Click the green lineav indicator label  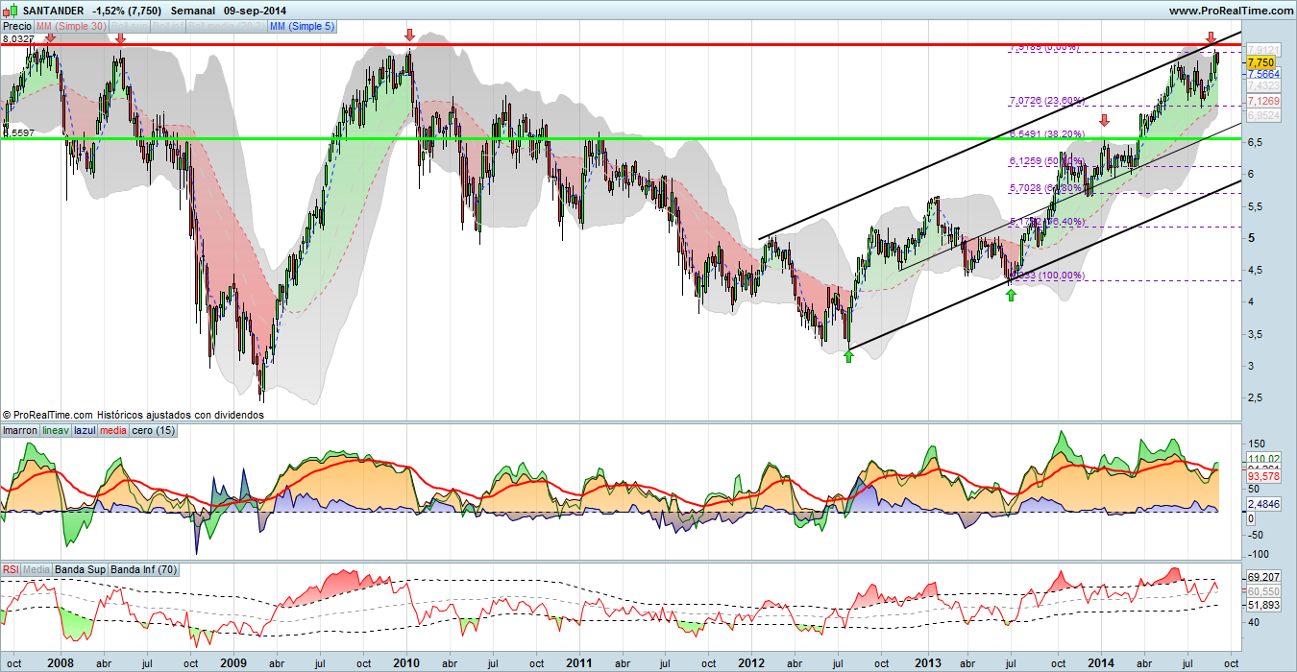(56, 430)
